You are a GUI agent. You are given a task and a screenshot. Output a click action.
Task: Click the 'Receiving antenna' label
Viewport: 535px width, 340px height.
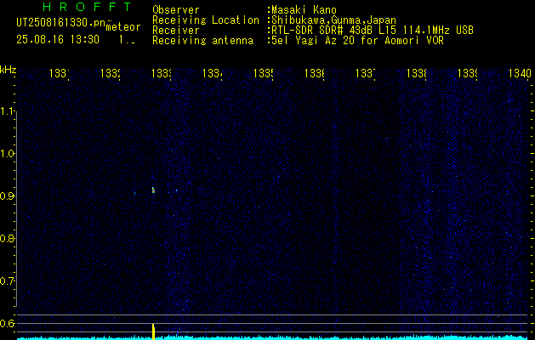202,41
